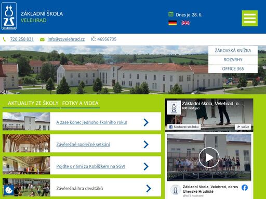The image size is (266, 199).
Task: Open Office 365 link
Action: click(233, 69)
